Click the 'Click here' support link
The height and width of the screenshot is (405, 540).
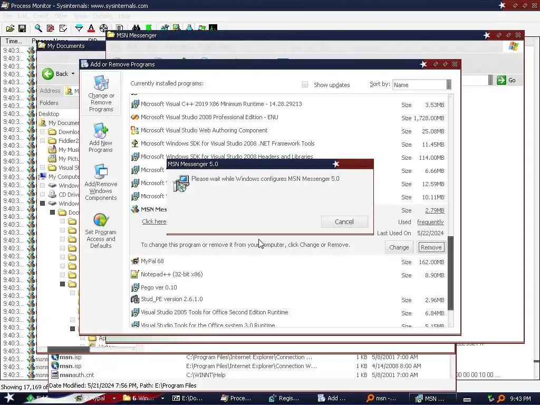[x=154, y=221]
